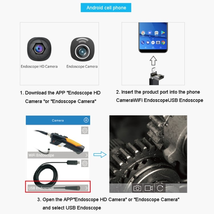Tap the Camera title bar
This screenshot has height=214, width=214.
(58, 120)
